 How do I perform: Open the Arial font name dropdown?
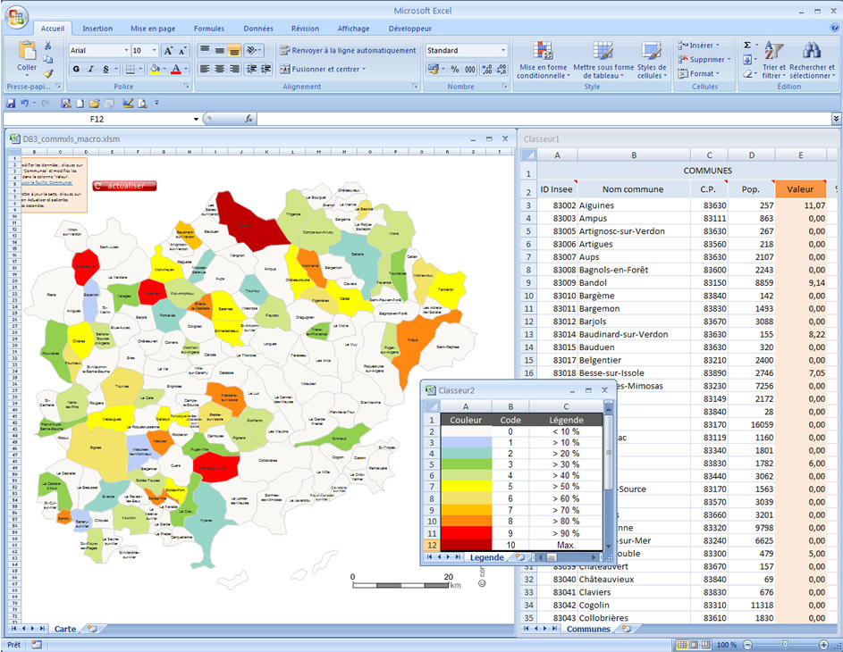126,51
